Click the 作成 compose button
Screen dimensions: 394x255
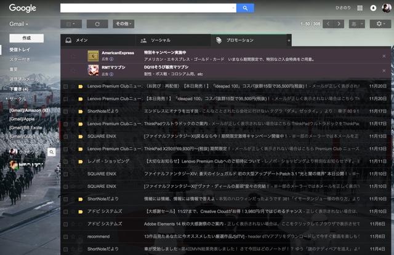pos(26,38)
